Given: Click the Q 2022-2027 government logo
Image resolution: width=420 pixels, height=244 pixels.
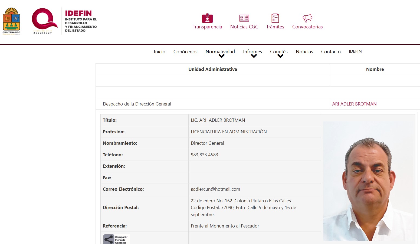Looking at the screenshot, I should click(44, 21).
